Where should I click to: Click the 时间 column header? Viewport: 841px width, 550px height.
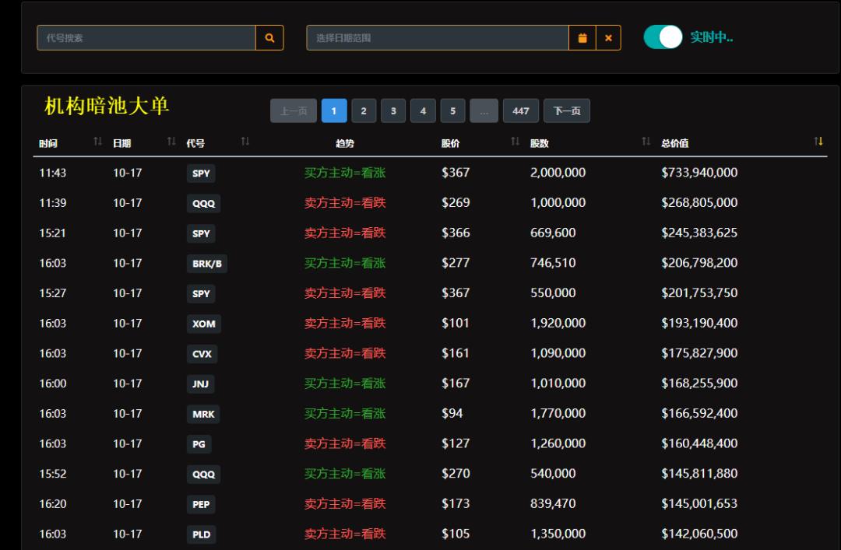48,143
